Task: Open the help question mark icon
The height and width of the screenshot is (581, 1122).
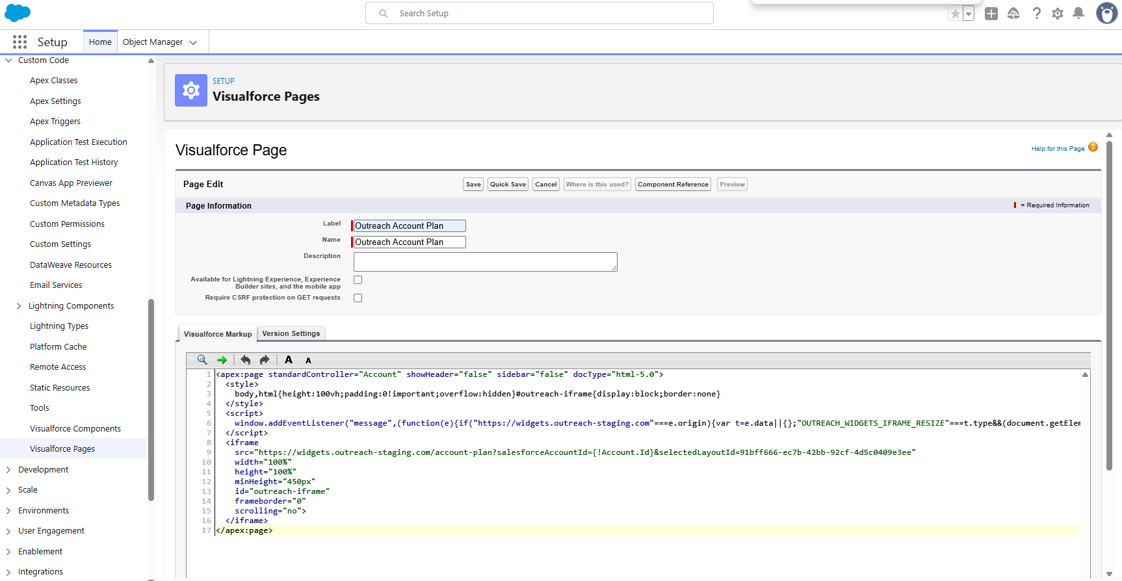Action: 1036,14
